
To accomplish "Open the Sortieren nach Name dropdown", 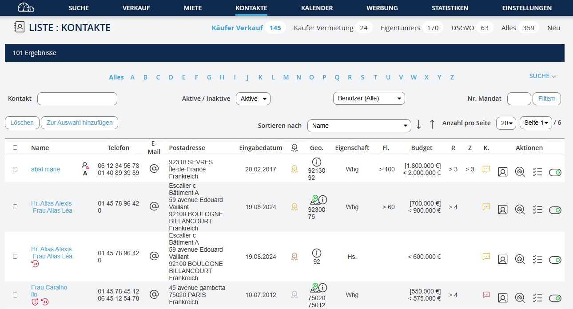I will point(359,126).
